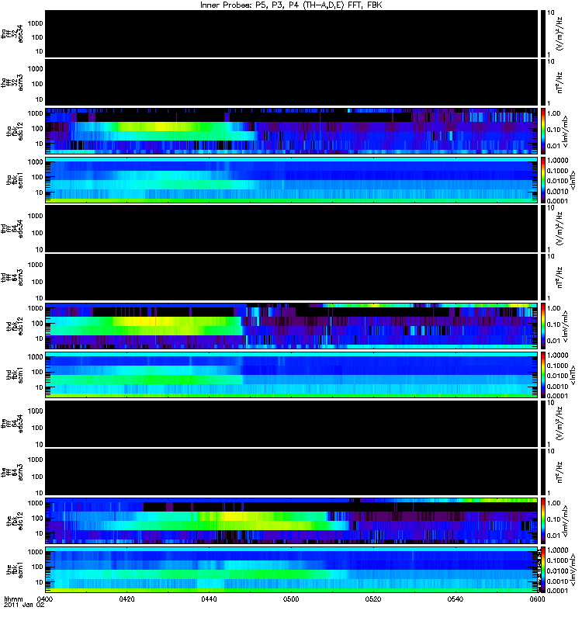582x621 pixels.
Task: Click the <|mV/m|> unit label of tha fbk edc12
Action: click(x=565, y=131)
